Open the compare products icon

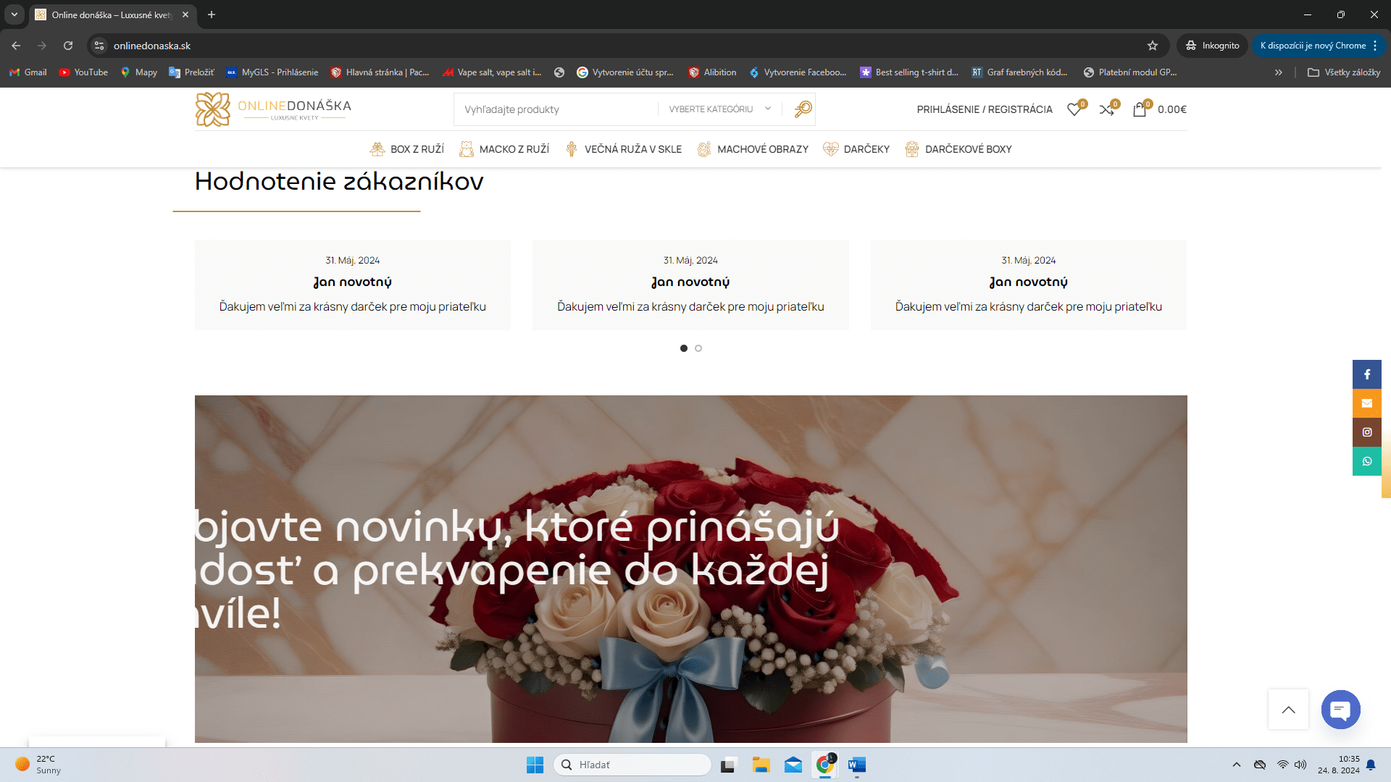tap(1107, 109)
